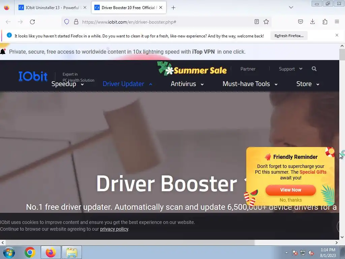Image resolution: width=345 pixels, height=259 pixels.
Task: Open File Explorer from the taskbar
Action: 72,252
